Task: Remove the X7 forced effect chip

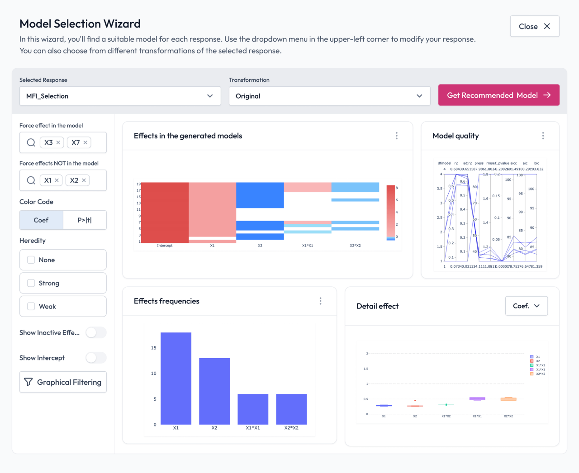Action: pos(86,142)
